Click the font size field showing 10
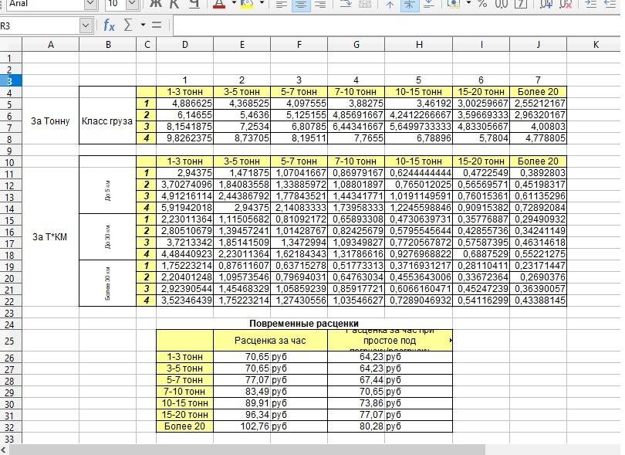Screen dimensions: 625x455 [116, 4]
